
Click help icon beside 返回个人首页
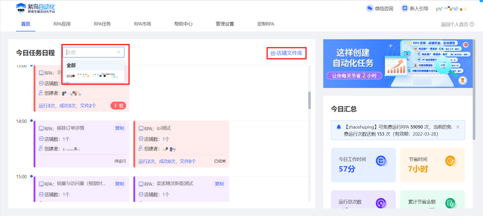coord(472,25)
